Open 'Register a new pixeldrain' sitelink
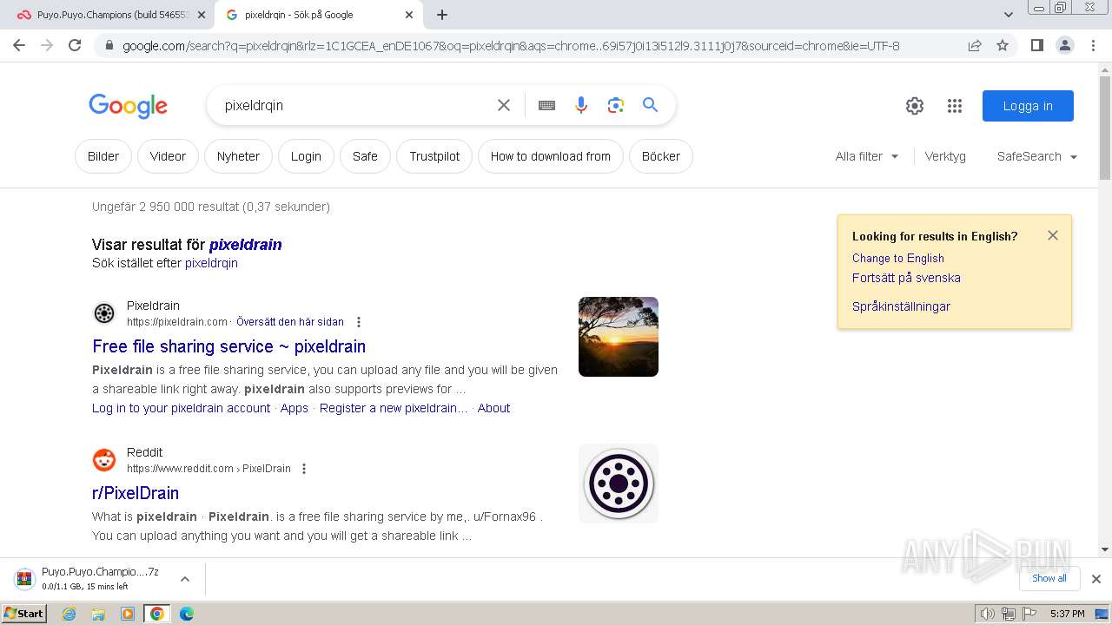This screenshot has height=625, width=1112. click(394, 408)
